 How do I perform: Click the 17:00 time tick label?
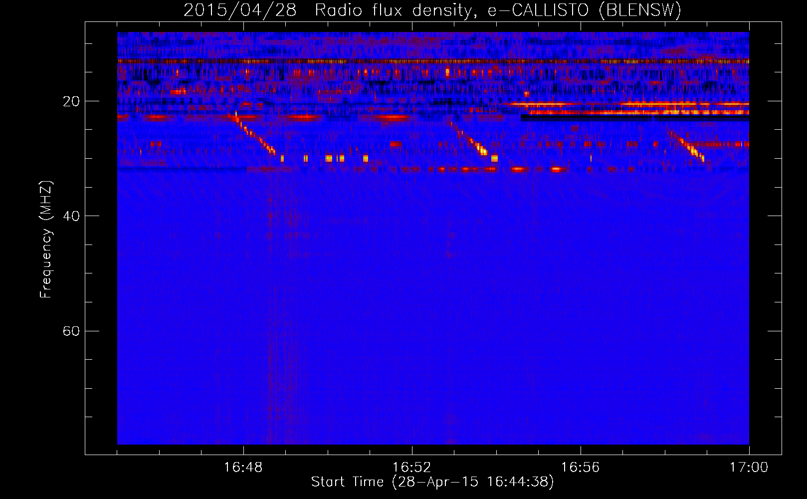pos(749,468)
